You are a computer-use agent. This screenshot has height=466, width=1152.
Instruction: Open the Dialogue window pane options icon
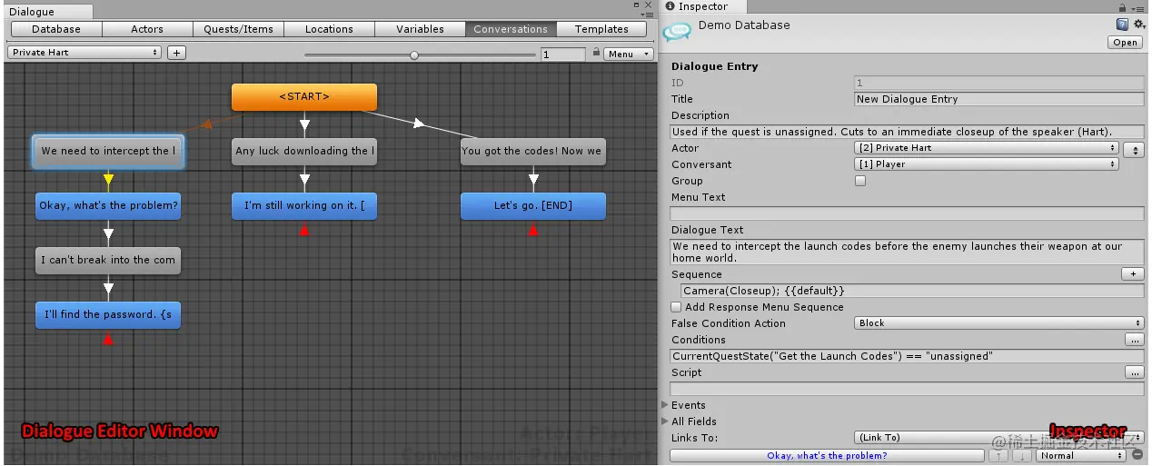click(646, 15)
